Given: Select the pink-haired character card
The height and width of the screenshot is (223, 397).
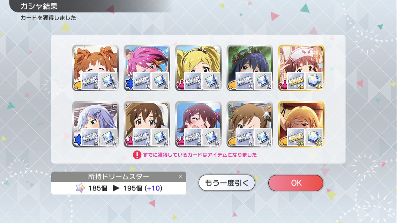Looking at the screenshot, I should [x=147, y=68].
